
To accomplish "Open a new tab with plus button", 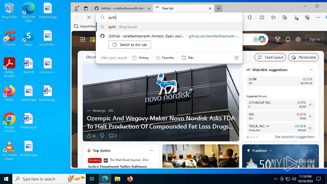I will point(218,8).
